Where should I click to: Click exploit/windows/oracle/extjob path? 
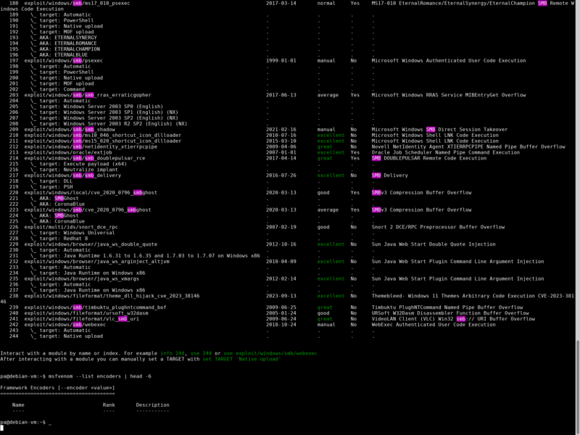(68, 152)
